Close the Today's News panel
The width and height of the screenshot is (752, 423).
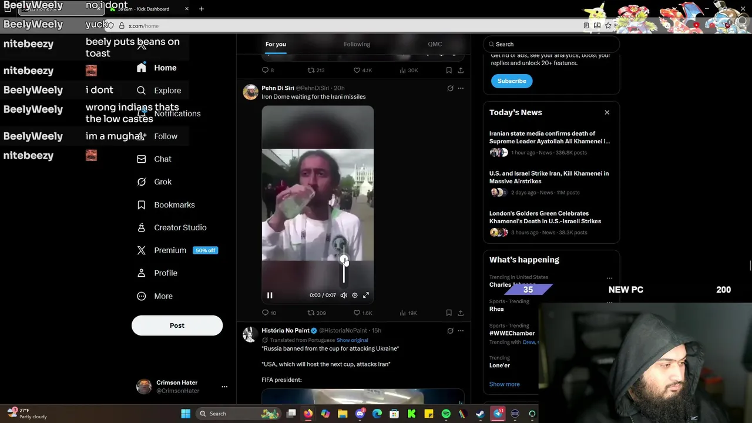point(607,112)
